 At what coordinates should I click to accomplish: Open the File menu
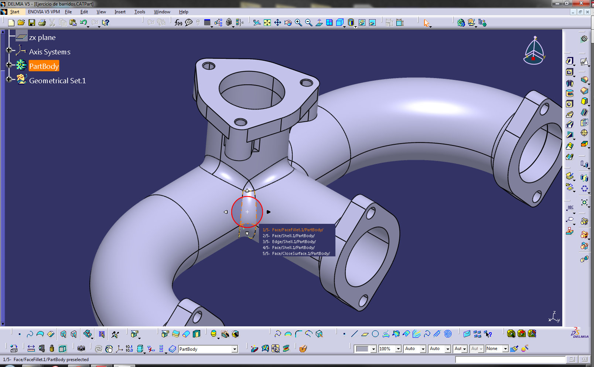point(68,12)
